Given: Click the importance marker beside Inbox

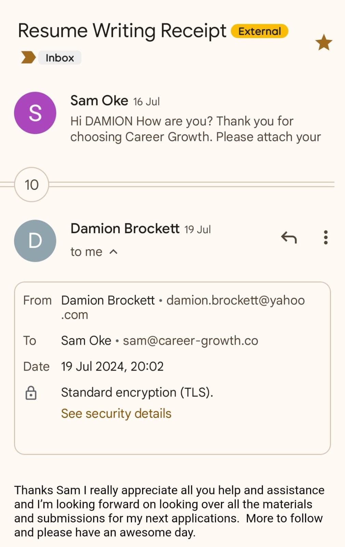Looking at the screenshot, I should tap(28, 57).
